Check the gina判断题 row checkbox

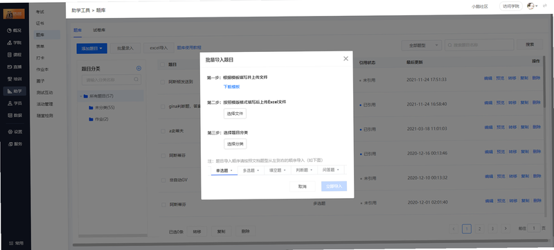[x=163, y=107]
